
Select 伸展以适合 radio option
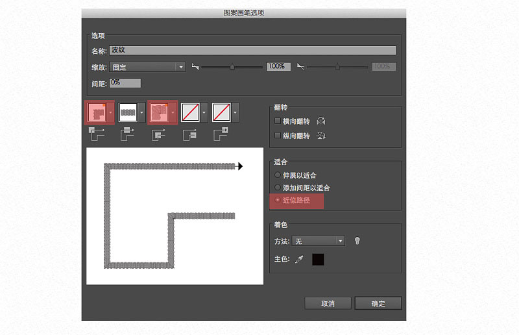(x=278, y=175)
